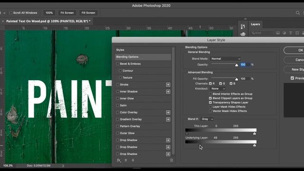304x171 pixels.
Task: Open the Layers Kind filter dropdown
Action: (262, 33)
